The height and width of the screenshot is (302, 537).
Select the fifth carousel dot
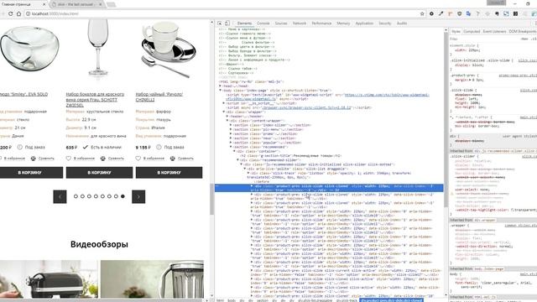102,196
